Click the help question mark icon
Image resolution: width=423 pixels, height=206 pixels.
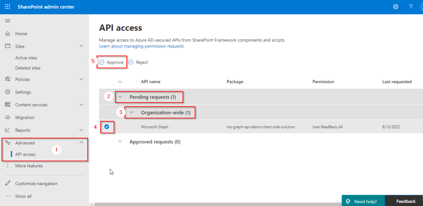411,7
